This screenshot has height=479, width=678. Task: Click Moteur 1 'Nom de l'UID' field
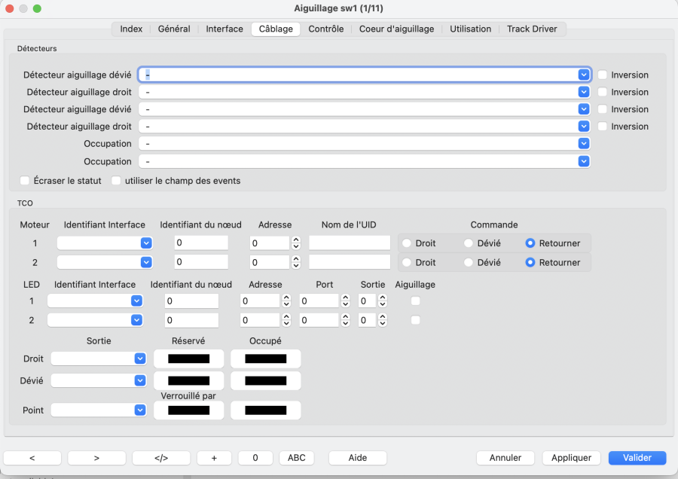[350, 243]
